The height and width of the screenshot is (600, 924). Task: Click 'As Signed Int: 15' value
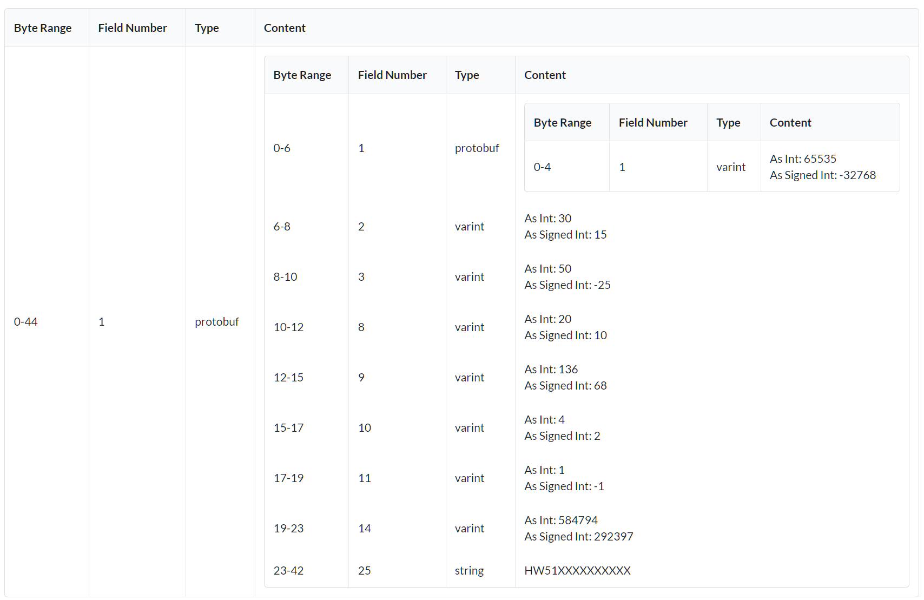[x=565, y=234]
